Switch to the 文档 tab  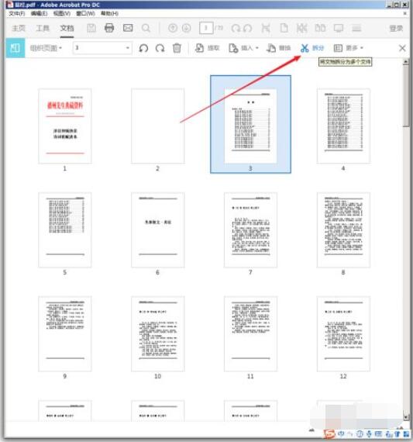[67, 28]
